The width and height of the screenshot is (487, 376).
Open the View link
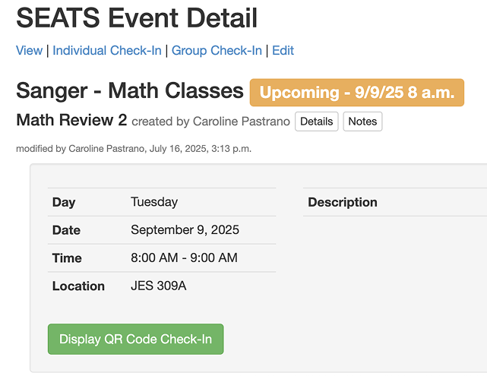[29, 51]
